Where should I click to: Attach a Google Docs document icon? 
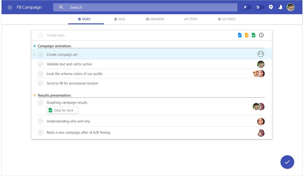click(x=240, y=35)
